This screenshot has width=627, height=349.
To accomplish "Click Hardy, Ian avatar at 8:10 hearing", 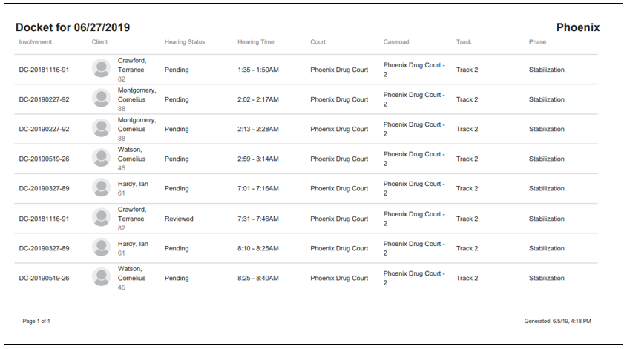I will click(101, 247).
